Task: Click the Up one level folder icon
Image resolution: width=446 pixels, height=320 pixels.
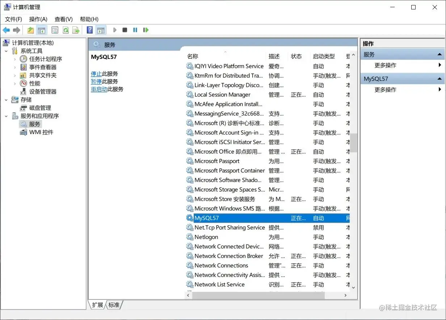Action: coord(31,30)
